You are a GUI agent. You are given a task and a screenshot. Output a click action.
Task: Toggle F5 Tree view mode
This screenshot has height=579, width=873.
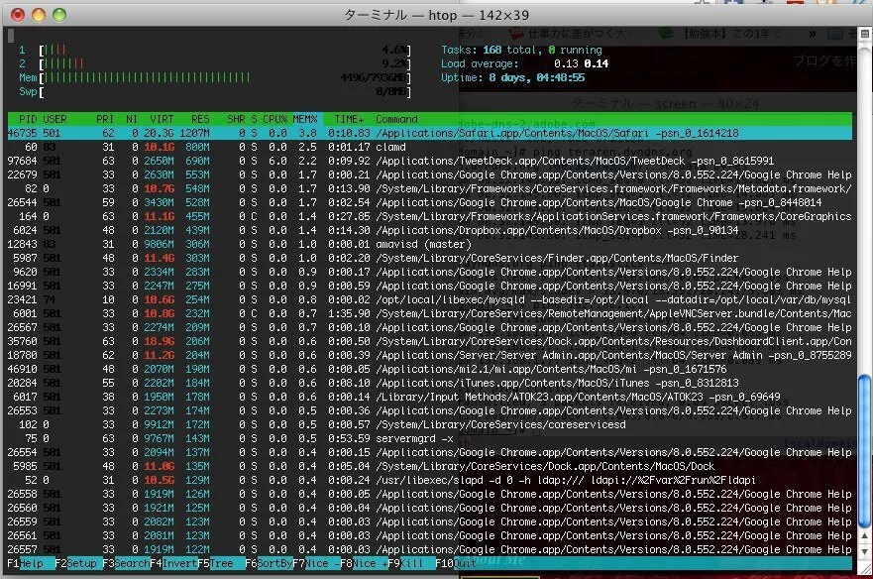pyautogui.click(x=220, y=563)
